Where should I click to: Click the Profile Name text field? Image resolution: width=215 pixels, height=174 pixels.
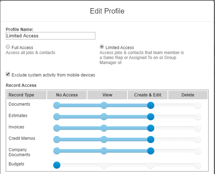tap(51, 36)
